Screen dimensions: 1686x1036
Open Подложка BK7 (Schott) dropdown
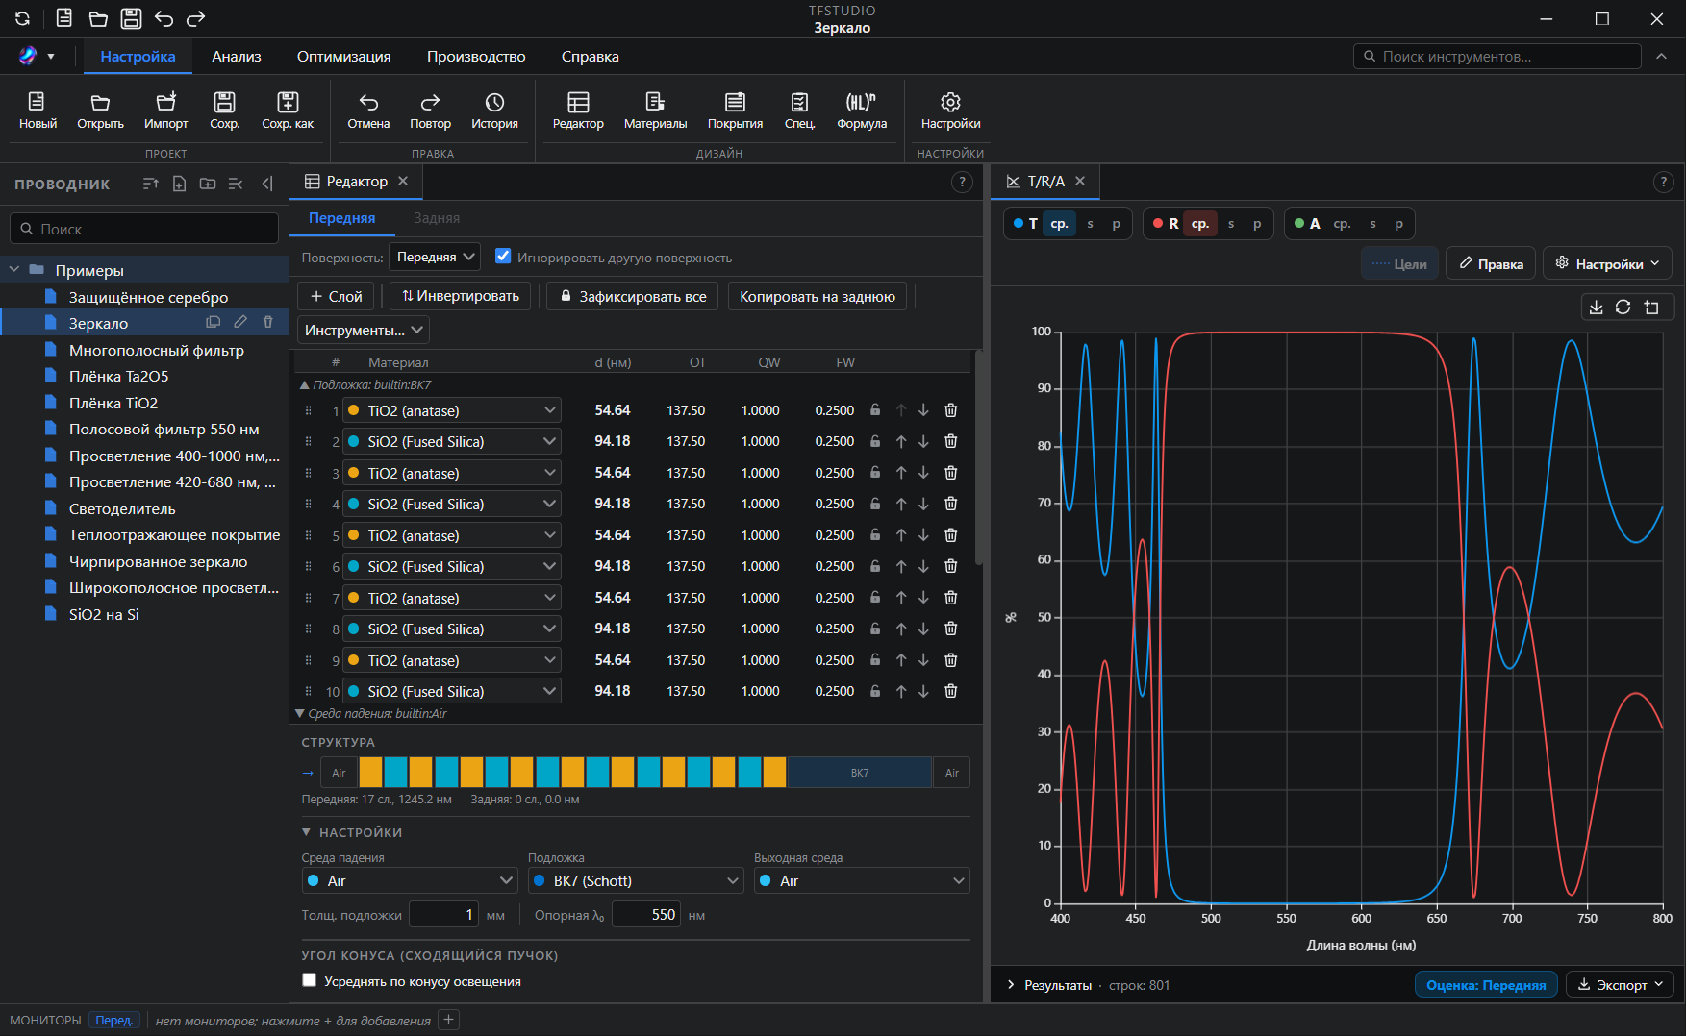click(636, 880)
